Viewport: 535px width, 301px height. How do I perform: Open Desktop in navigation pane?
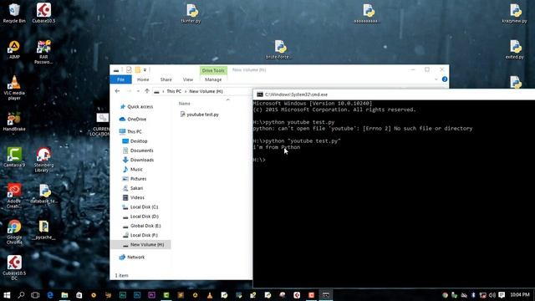pyautogui.click(x=135, y=141)
